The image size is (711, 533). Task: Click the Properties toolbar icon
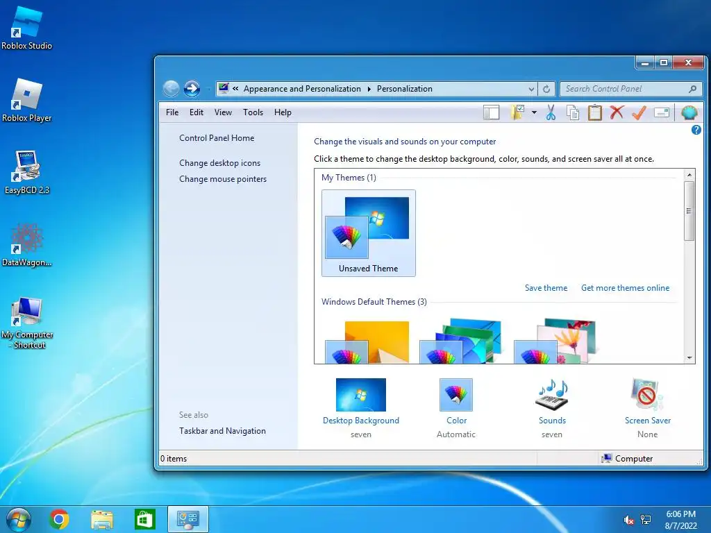point(662,112)
